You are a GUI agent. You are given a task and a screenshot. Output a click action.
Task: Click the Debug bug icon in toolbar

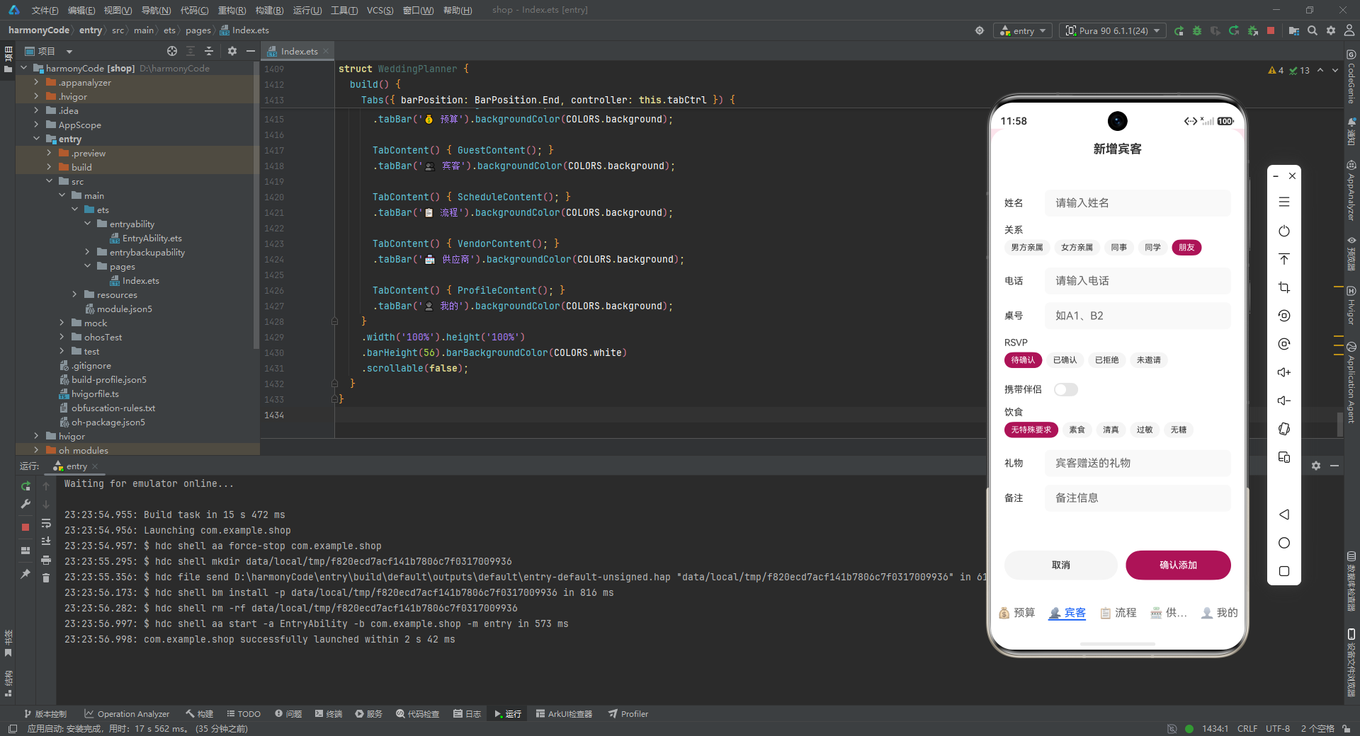(1197, 30)
